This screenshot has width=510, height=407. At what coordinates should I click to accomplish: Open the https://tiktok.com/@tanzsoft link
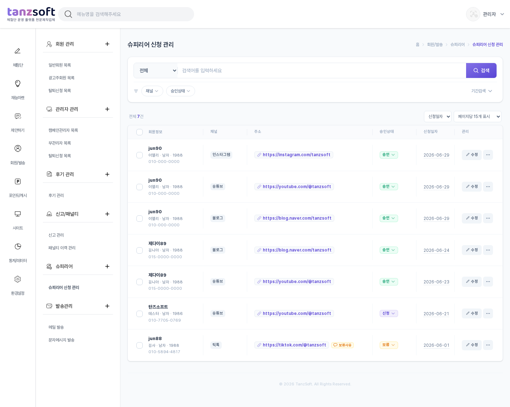pyautogui.click(x=292, y=345)
